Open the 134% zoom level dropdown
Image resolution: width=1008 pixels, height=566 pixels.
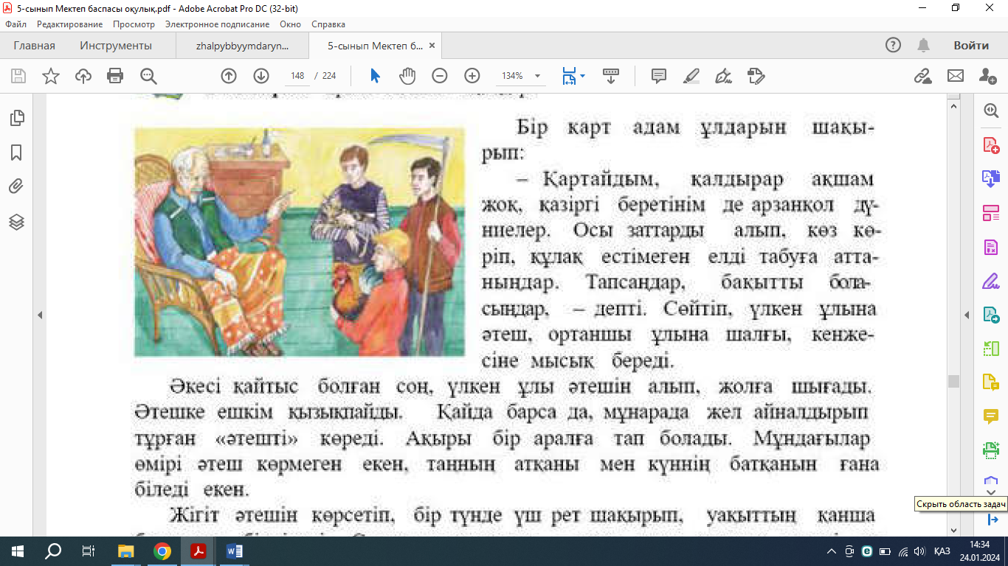coord(524,76)
